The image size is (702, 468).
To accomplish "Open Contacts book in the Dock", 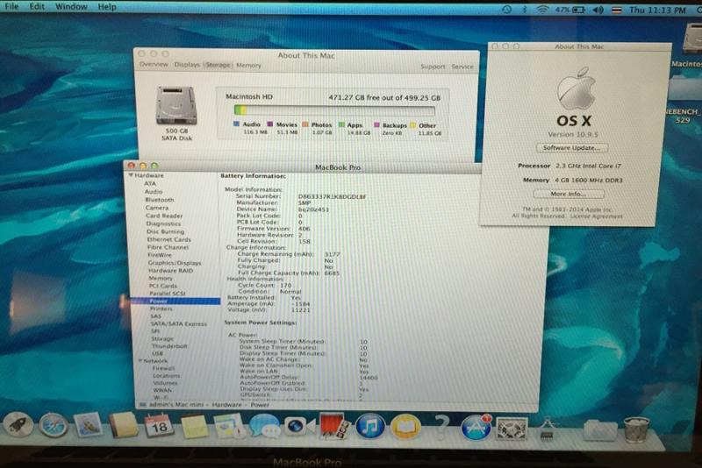I will pyautogui.click(x=124, y=425).
